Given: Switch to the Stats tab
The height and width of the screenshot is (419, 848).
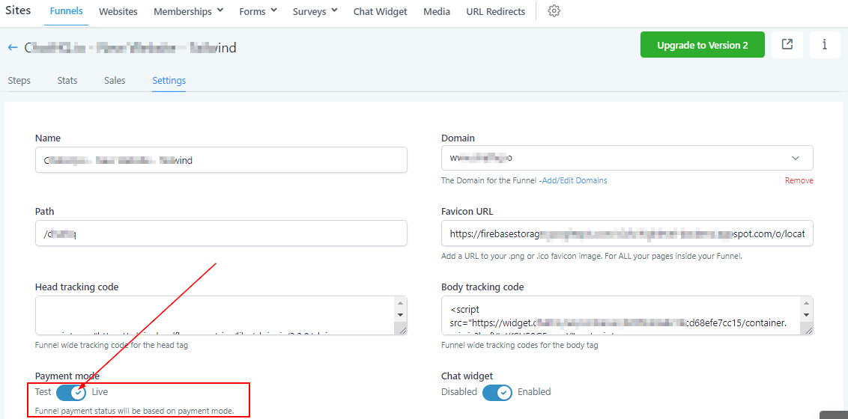Looking at the screenshot, I should (67, 81).
